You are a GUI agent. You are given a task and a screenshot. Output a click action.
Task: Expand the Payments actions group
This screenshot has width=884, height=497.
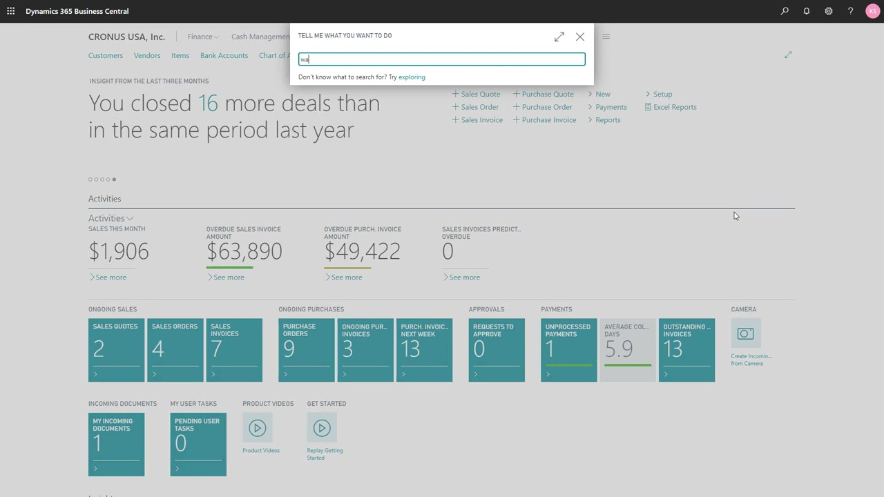pyautogui.click(x=607, y=107)
